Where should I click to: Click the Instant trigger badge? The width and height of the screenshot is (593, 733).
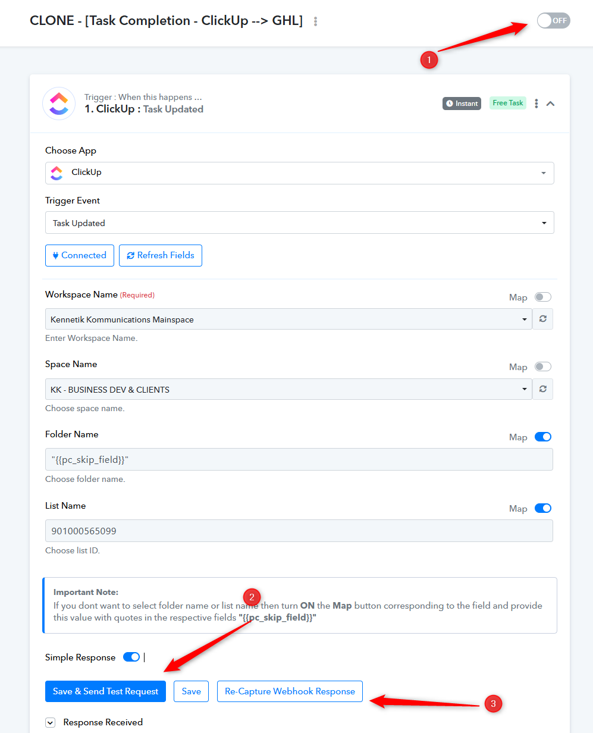tap(462, 104)
